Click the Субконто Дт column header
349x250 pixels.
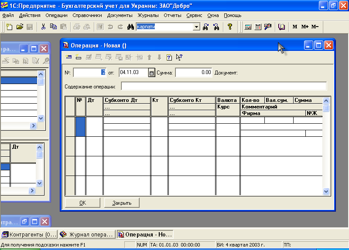127,100
